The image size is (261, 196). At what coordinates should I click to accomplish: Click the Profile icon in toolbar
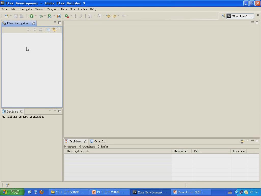point(50,16)
